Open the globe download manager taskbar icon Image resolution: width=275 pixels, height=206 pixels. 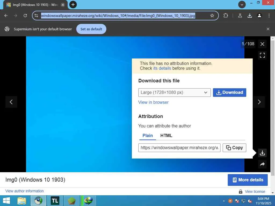point(89,201)
